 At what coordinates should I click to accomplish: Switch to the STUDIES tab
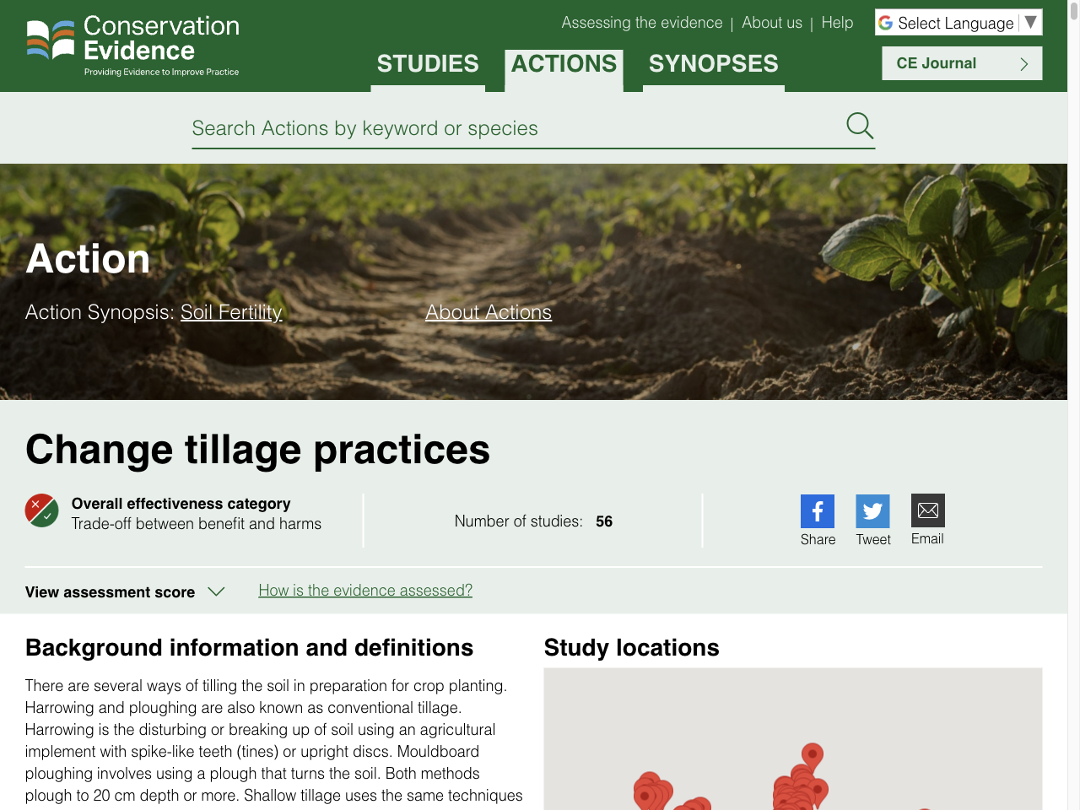[427, 62]
